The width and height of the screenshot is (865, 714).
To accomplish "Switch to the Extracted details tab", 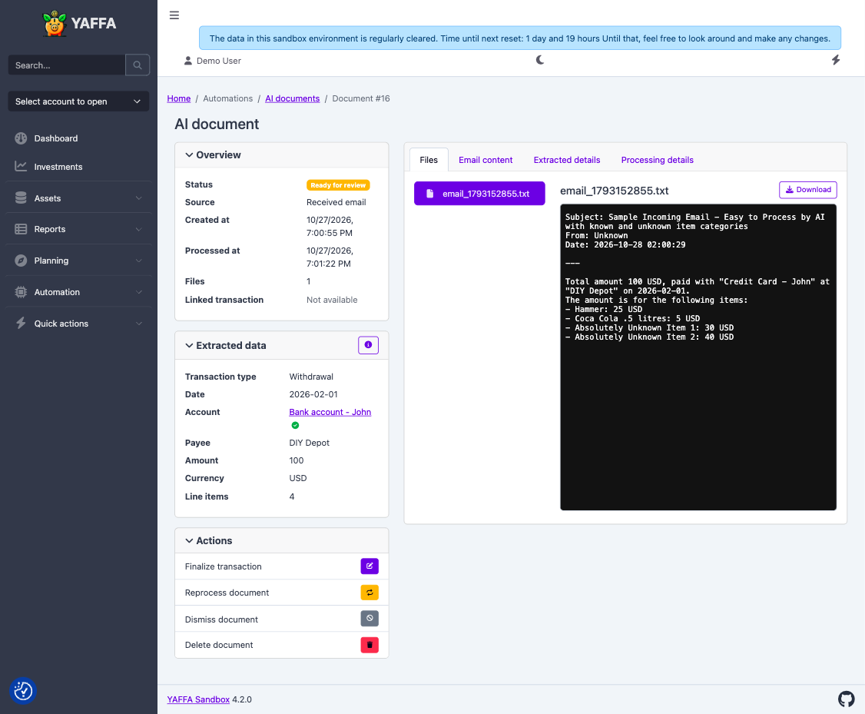I will pos(567,160).
